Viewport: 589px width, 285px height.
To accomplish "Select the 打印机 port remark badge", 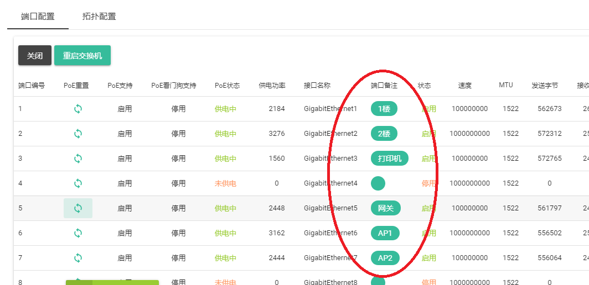I will [389, 159].
